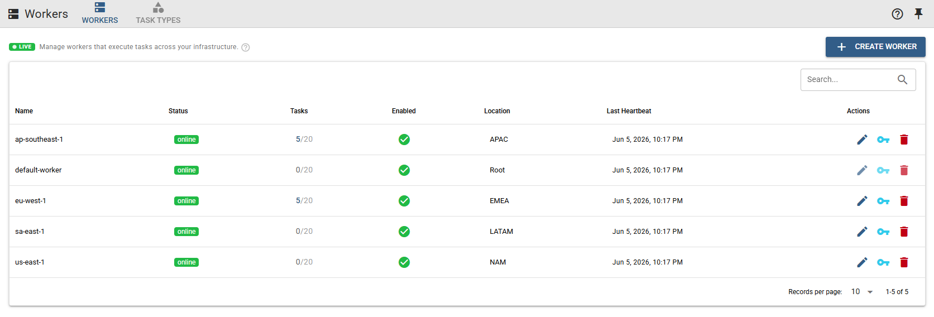
Task: Click the eu-west-1 name cell
Action: click(x=31, y=201)
